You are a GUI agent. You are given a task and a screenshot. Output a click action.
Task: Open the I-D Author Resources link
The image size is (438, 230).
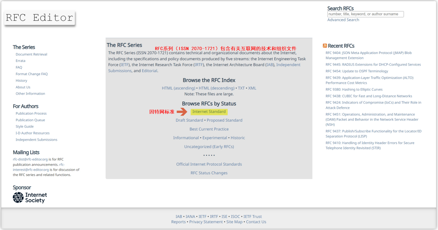(x=32, y=133)
